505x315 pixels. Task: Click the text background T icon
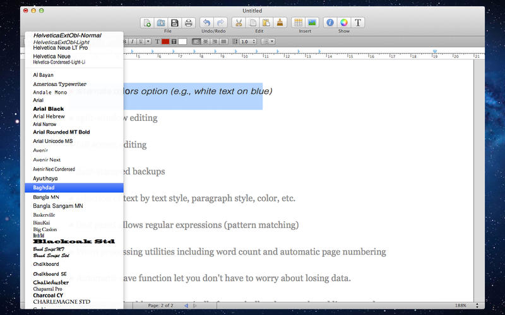(174, 42)
